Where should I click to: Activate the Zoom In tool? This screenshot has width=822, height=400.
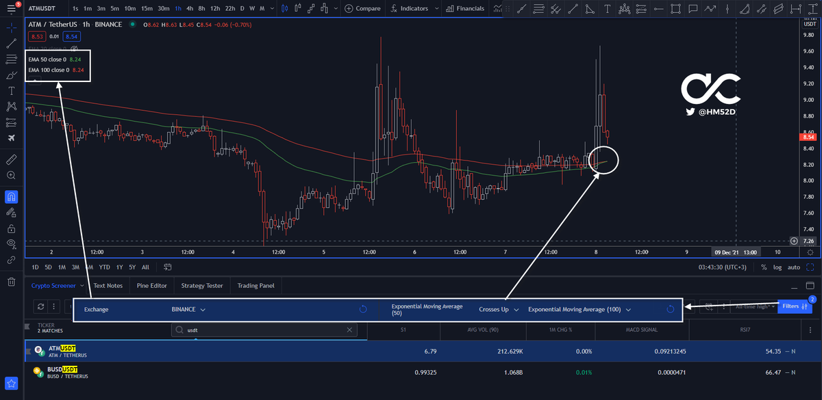(x=11, y=175)
